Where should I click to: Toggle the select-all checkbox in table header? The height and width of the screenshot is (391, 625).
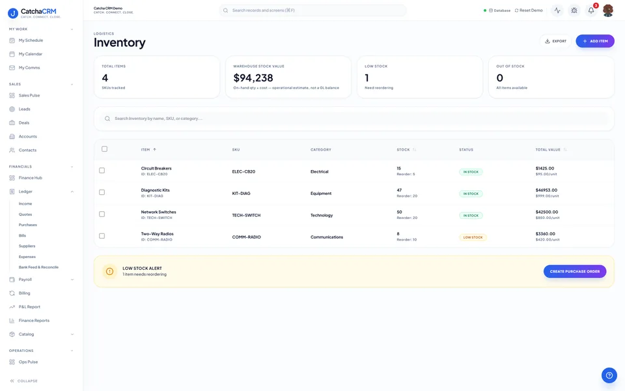tap(104, 149)
